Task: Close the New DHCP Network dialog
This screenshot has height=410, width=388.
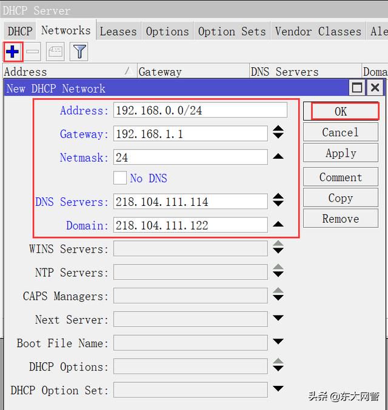Action: 375,88
